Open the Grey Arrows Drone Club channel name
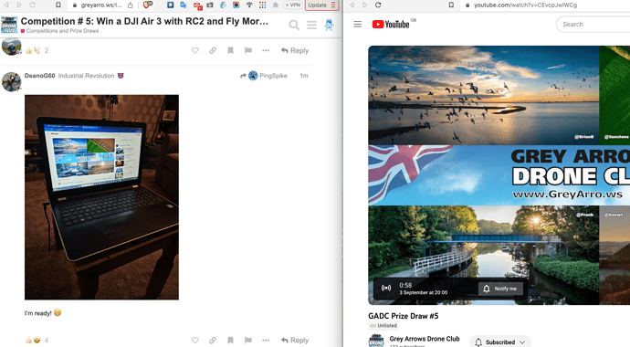The width and height of the screenshot is (630, 347). [425, 339]
